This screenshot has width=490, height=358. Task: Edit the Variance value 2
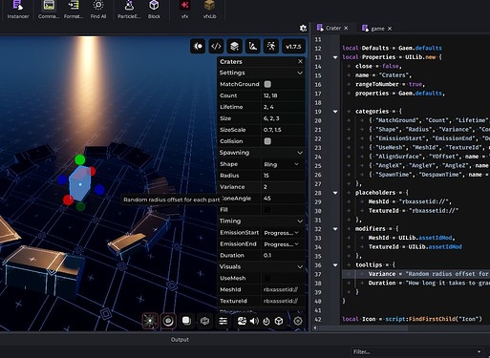(x=283, y=187)
